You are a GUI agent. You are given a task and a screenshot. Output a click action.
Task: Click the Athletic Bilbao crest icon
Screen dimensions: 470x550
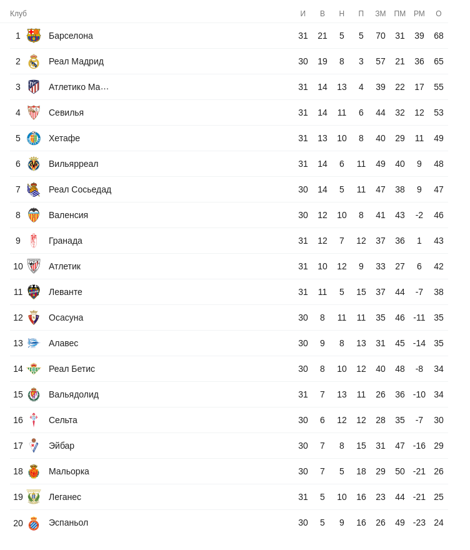point(34,266)
